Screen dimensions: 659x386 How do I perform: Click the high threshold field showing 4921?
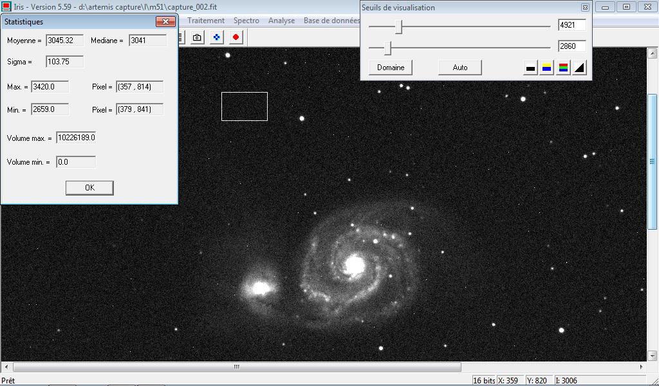(x=571, y=25)
